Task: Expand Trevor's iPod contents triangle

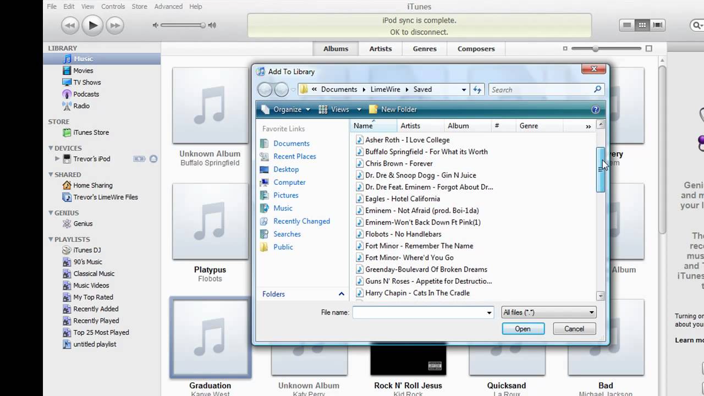Action: point(57,158)
